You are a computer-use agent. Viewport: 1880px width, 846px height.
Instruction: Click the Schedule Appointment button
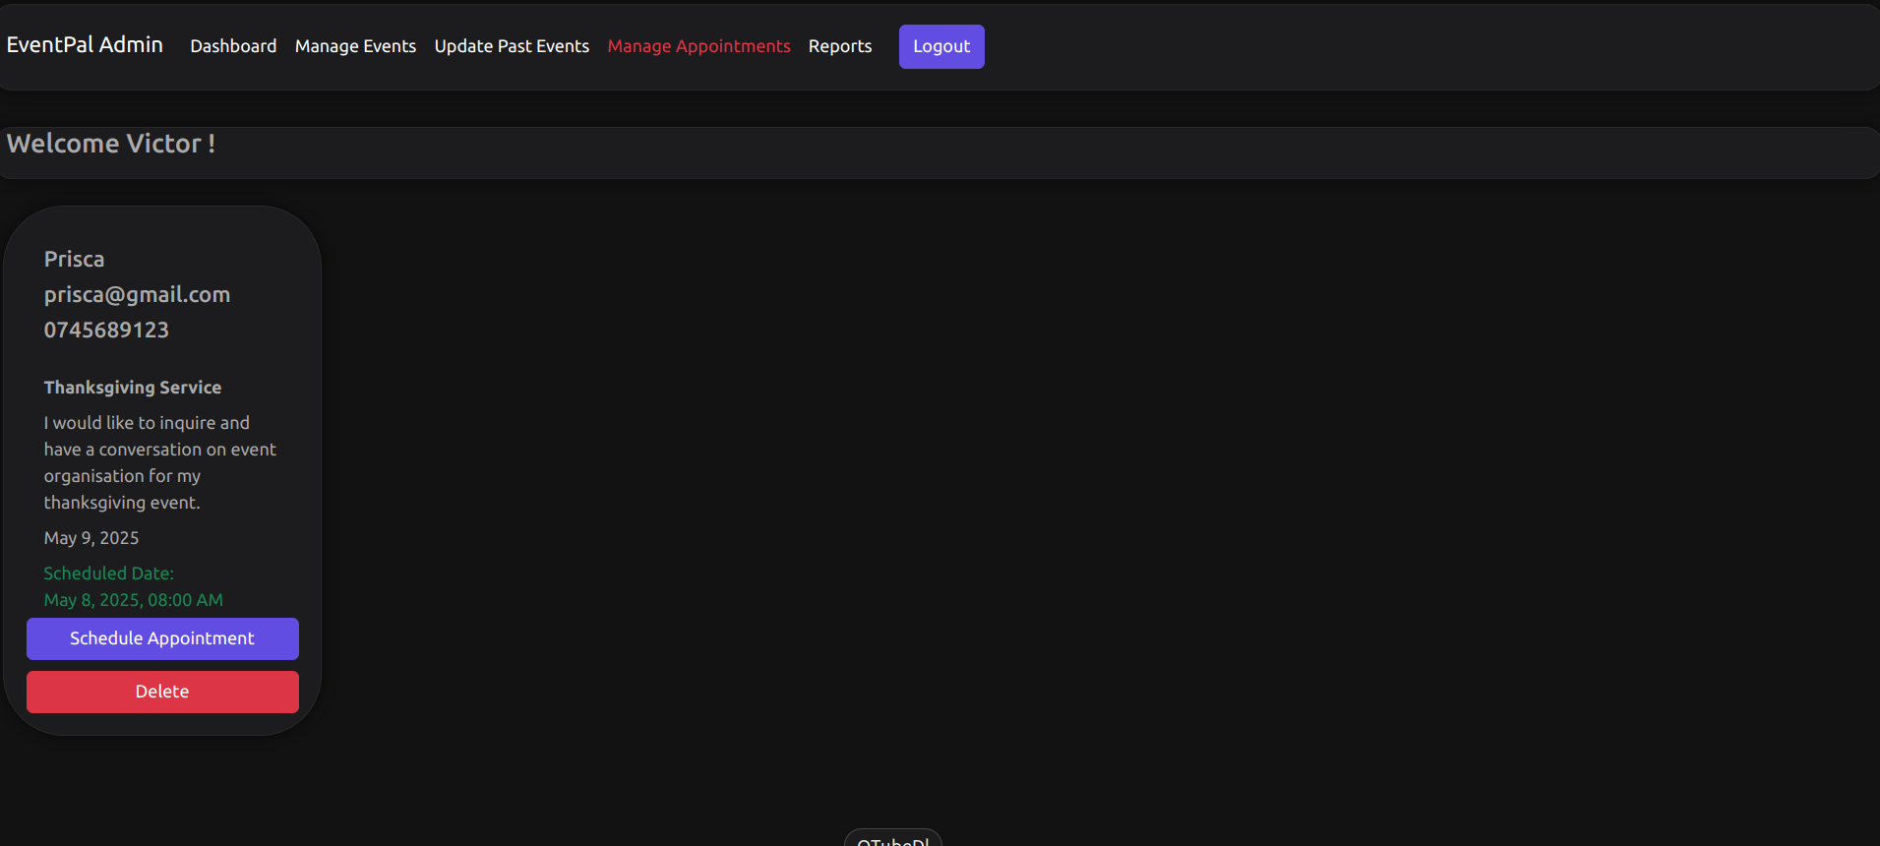tap(162, 638)
